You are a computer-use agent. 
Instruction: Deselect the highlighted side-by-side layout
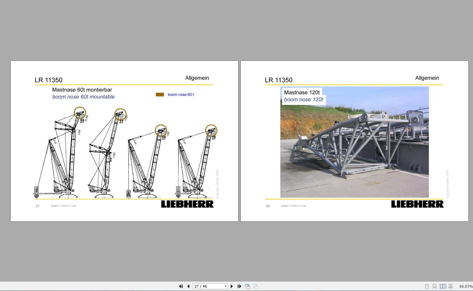[x=443, y=286]
